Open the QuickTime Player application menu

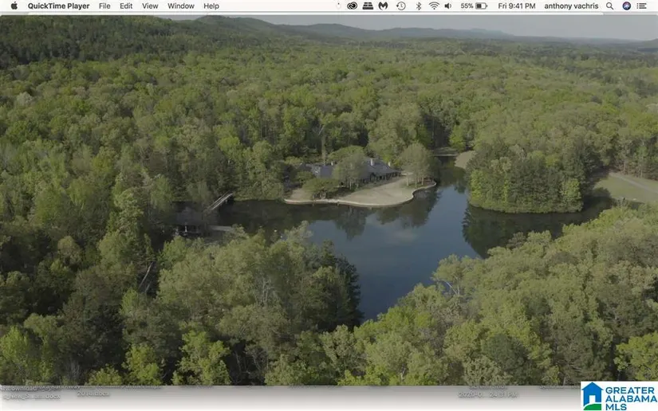[58, 6]
